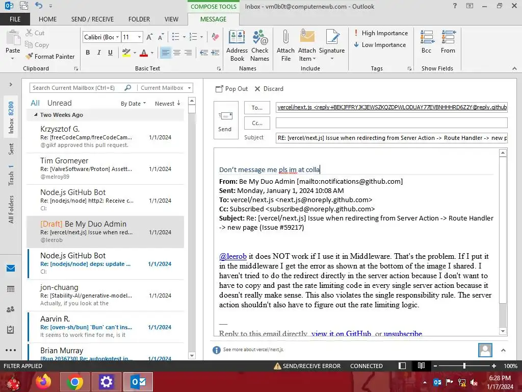Viewport: 522px width, 392px height.
Task: Open font color dropdown arrow
Action: click(152, 53)
